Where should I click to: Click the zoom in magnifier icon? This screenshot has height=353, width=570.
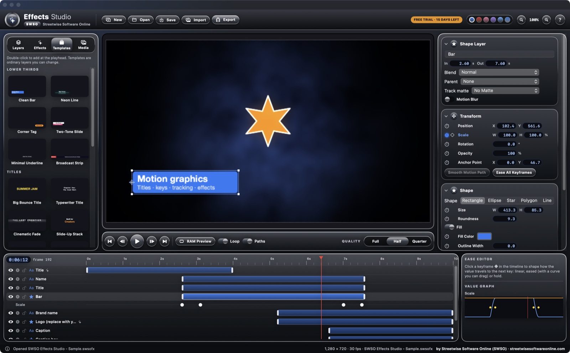546,20
